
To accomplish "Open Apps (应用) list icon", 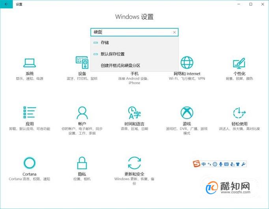I will point(30,113).
